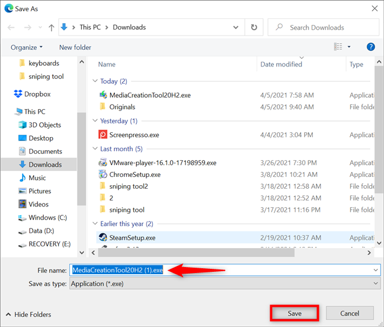The width and height of the screenshot is (384, 327).
Task: Click the file list vertical scrollbar down arrow
Action: [379, 243]
